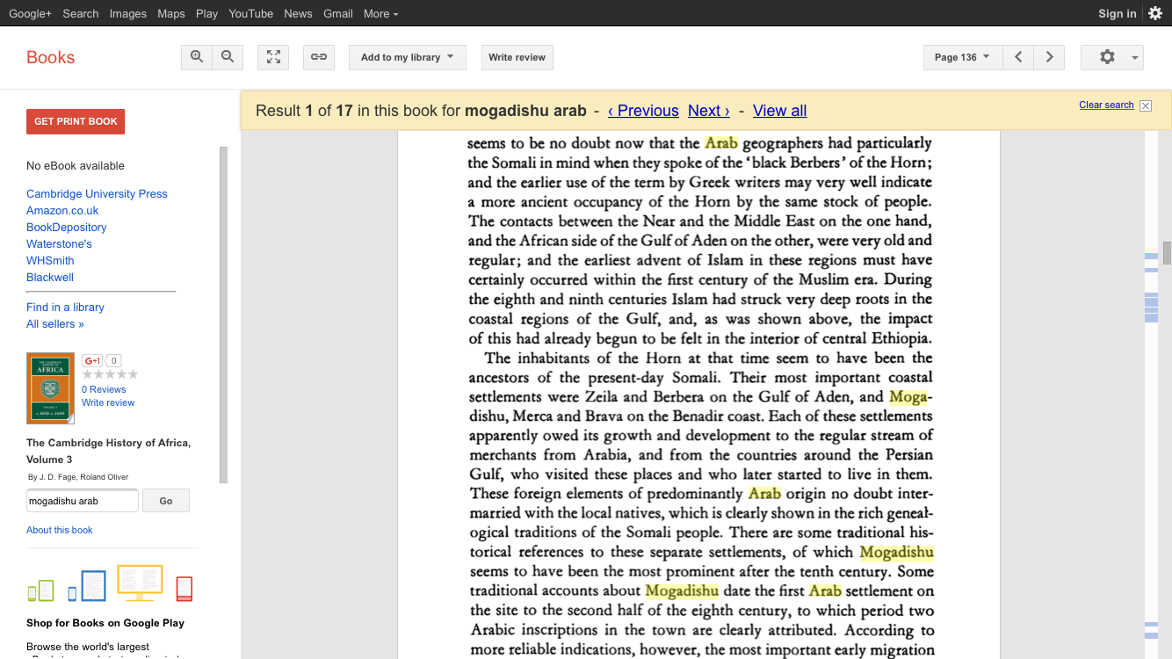The width and height of the screenshot is (1172, 659).
Task: Click the G+1 button
Action: tap(92, 360)
